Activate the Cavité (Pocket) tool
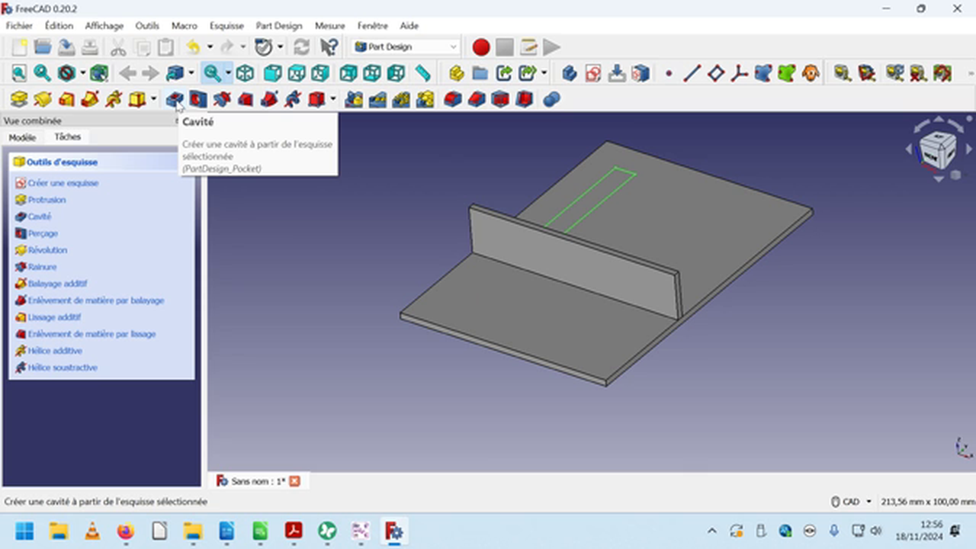Image resolution: width=976 pixels, height=549 pixels. pos(174,100)
